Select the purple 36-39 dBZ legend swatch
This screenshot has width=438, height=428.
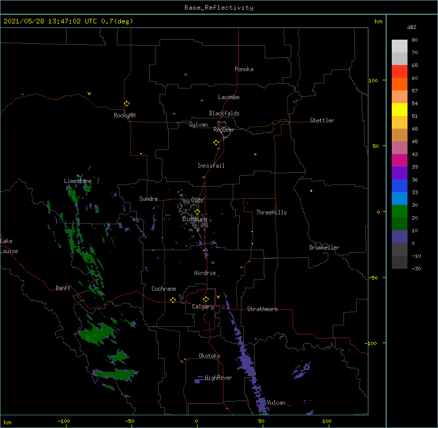(399, 173)
